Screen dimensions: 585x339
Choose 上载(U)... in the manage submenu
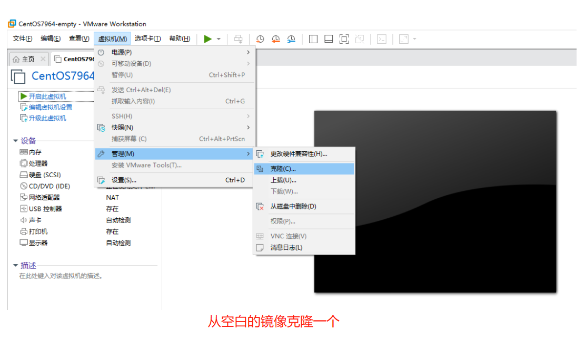point(304,180)
